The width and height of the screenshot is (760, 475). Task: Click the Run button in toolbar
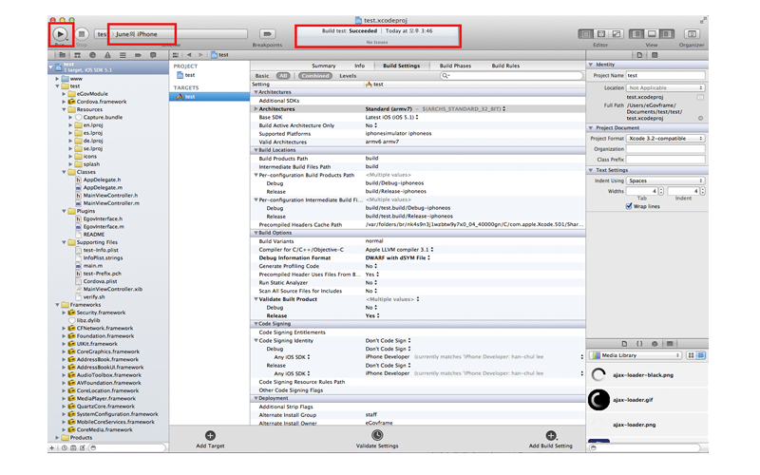[60, 33]
